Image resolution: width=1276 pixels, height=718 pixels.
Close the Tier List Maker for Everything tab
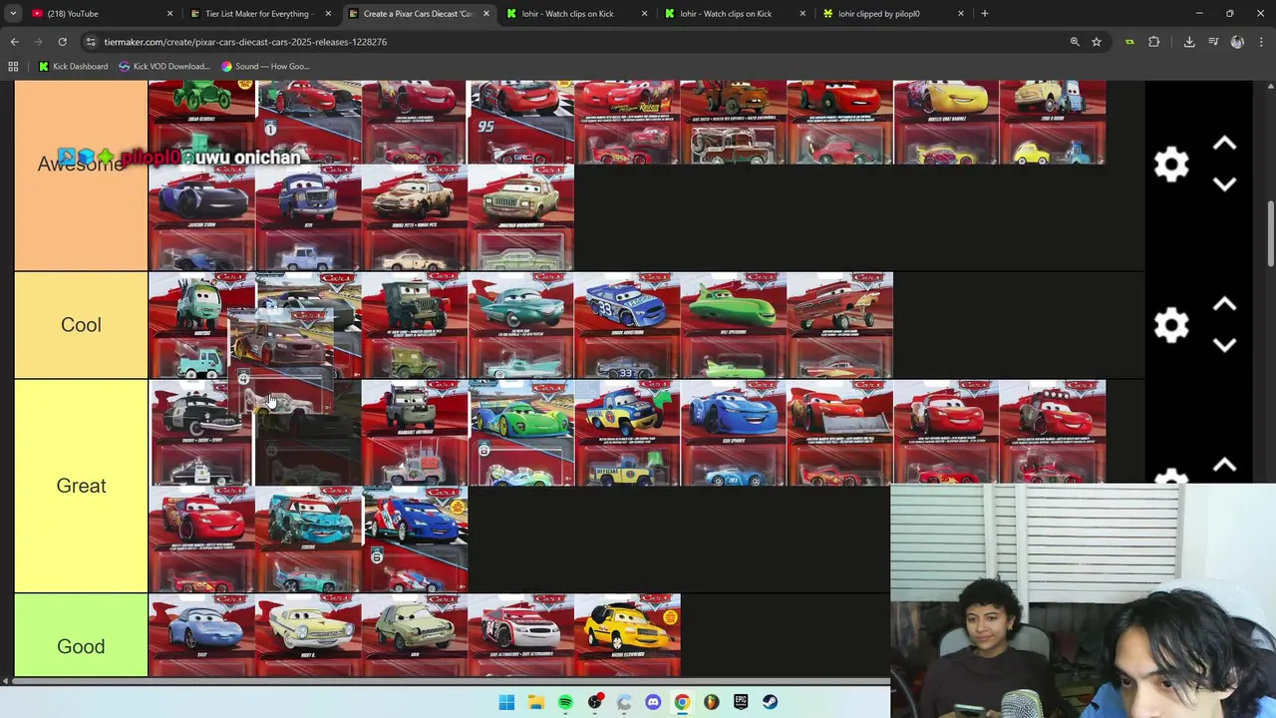(328, 14)
